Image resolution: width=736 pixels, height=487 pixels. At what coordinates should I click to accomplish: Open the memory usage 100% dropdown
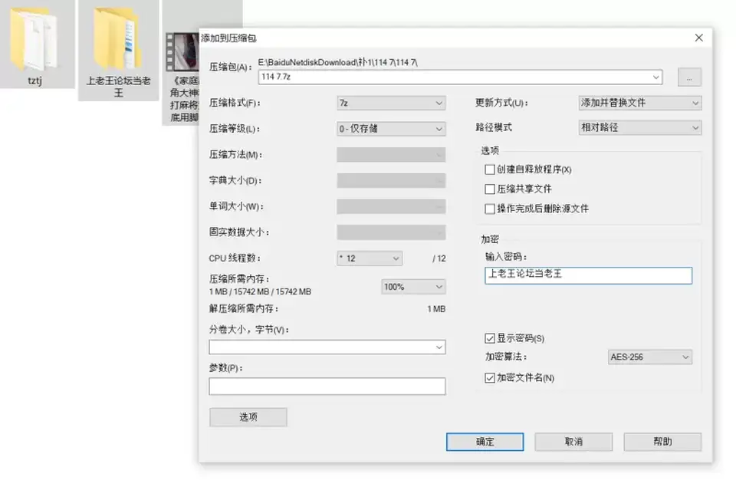pyautogui.click(x=413, y=287)
